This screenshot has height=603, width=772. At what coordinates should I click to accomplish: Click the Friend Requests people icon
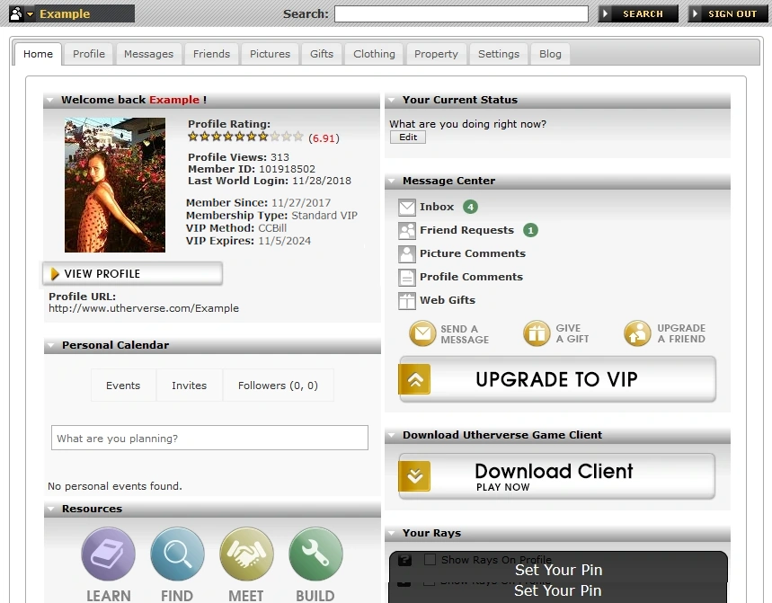(x=407, y=230)
